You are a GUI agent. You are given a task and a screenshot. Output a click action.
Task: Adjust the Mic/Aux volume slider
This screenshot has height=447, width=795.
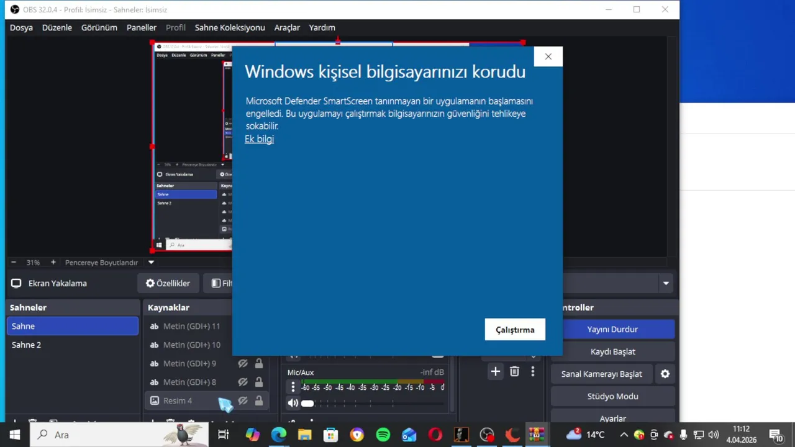[x=371, y=403]
